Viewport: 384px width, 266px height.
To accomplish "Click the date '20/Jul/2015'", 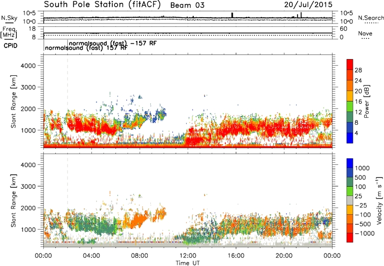I will tap(308, 5).
